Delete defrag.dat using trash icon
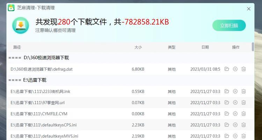Viewport: 262px width, 140px height. 243,69
